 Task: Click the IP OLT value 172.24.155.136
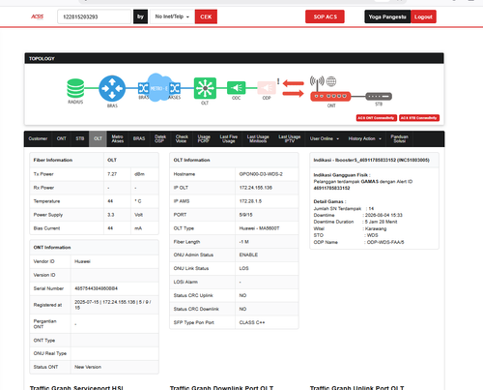256,188
